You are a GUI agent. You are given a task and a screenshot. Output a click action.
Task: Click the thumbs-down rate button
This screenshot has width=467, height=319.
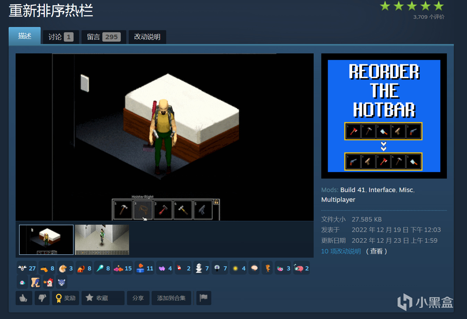[x=42, y=298]
